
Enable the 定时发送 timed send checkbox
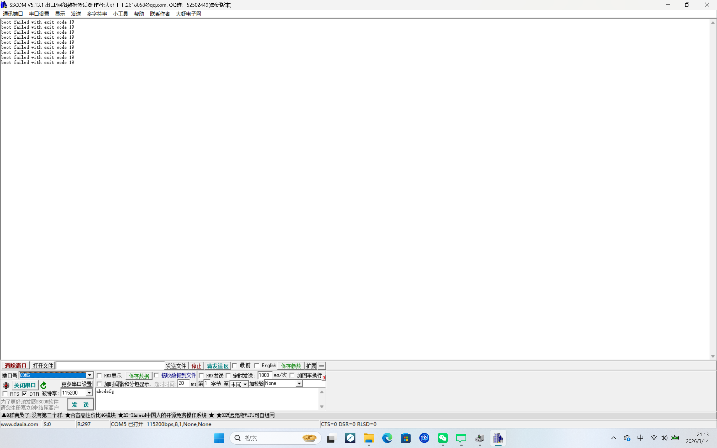[229, 376]
